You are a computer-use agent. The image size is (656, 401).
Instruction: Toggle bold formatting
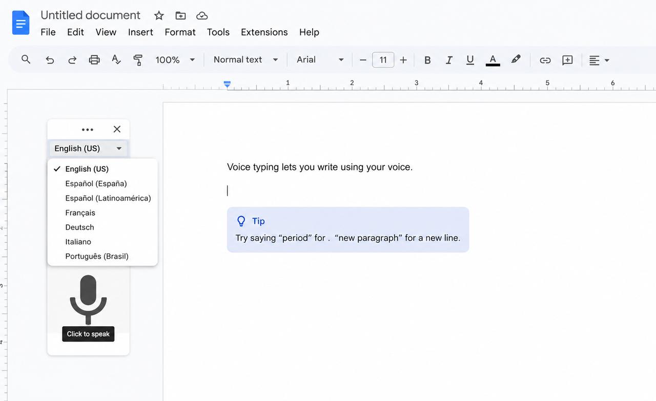[427, 60]
